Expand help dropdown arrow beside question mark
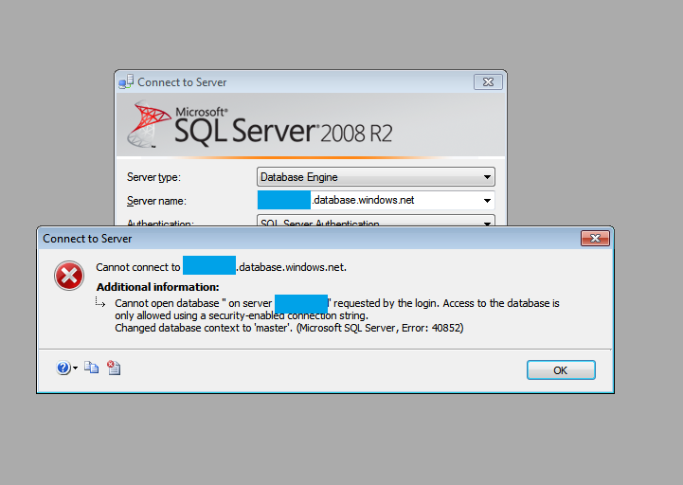683x485 pixels. pos(76,368)
